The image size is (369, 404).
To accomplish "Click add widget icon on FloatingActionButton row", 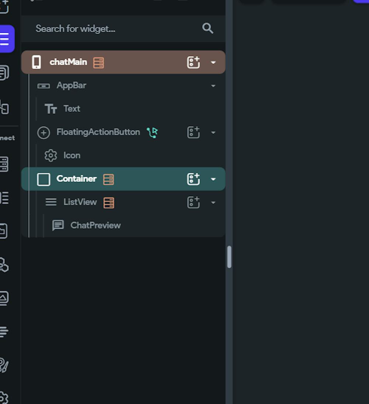I will pos(193,132).
